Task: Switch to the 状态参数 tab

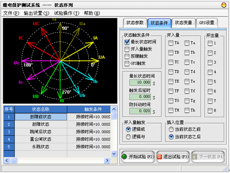Action: (x=135, y=23)
